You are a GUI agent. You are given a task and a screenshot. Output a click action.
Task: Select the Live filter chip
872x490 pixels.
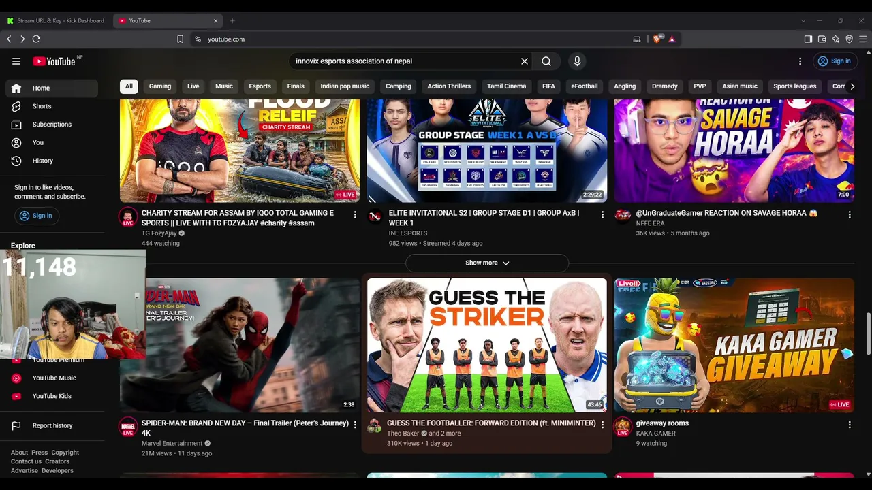pos(193,86)
